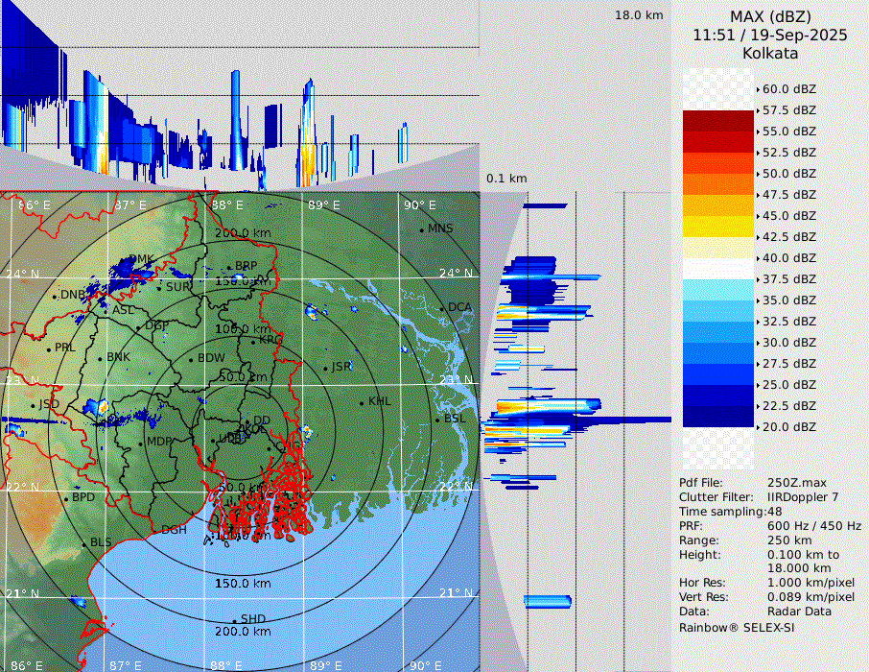Select the BLS coastal station marker

point(84,543)
